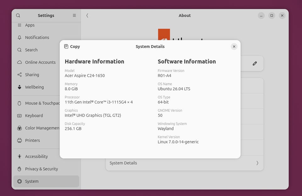
Task: Close the System Details dialog
Action: coord(234,46)
